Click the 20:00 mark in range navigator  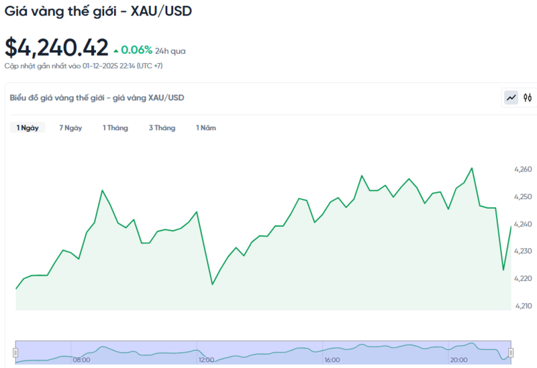coord(458,360)
